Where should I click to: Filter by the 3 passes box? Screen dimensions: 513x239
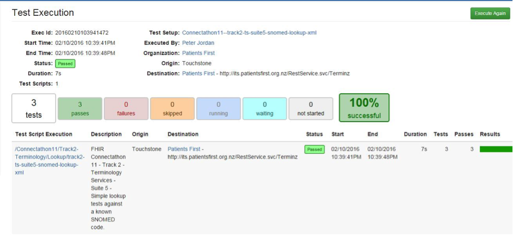pyautogui.click(x=80, y=109)
